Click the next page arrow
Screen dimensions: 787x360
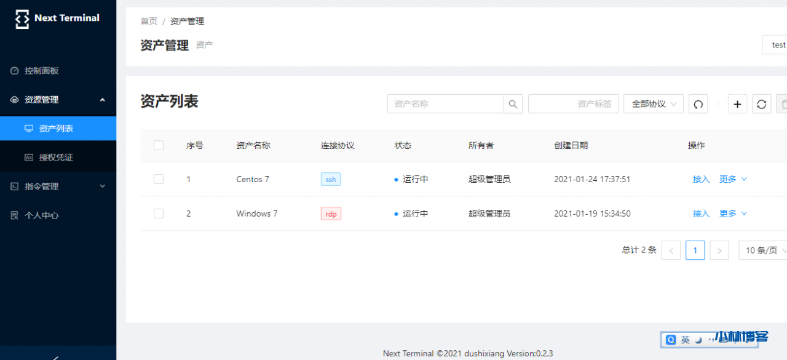719,250
